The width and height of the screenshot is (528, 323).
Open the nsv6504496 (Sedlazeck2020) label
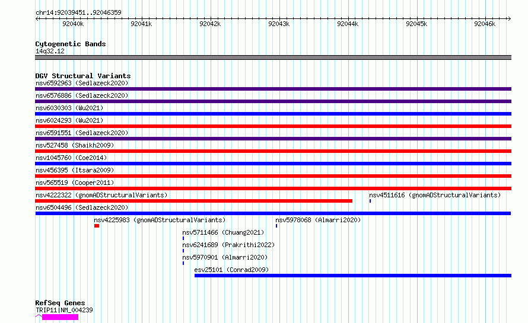click(82, 207)
